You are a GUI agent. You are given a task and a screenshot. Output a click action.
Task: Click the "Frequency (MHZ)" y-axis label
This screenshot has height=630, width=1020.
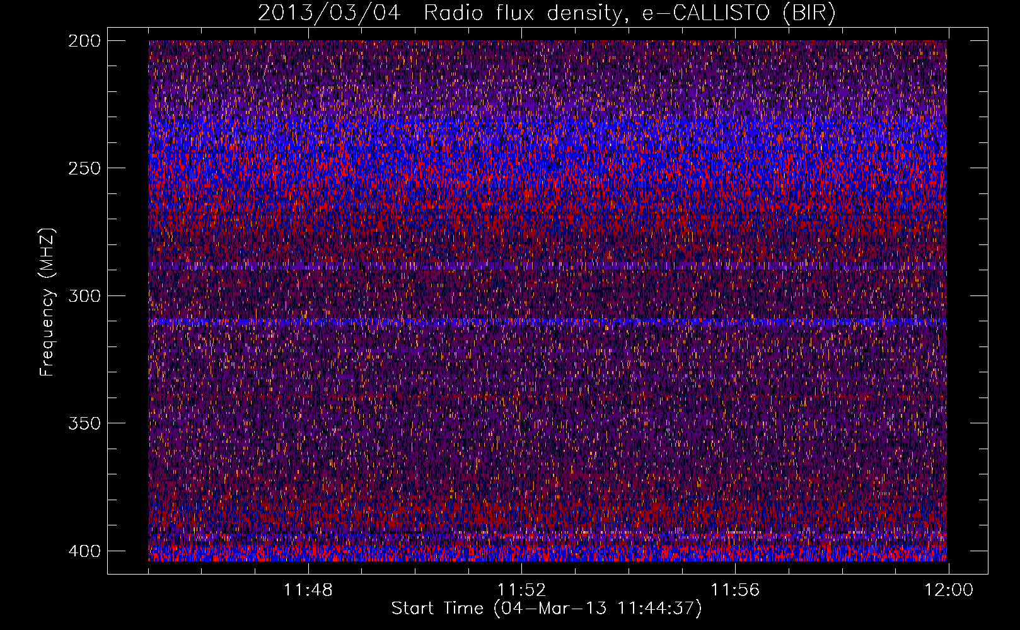[x=47, y=302]
